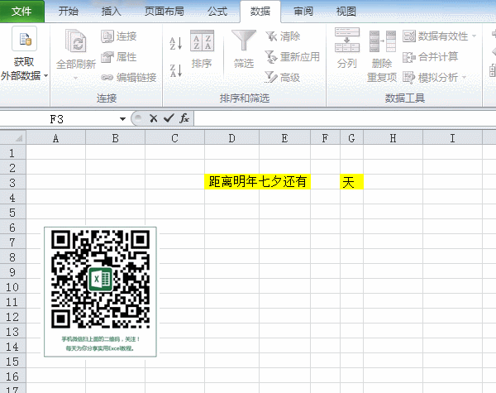
Task: Select column A header
Action: (x=55, y=138)
